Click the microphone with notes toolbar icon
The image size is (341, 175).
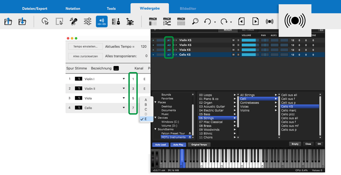(74, 21)
